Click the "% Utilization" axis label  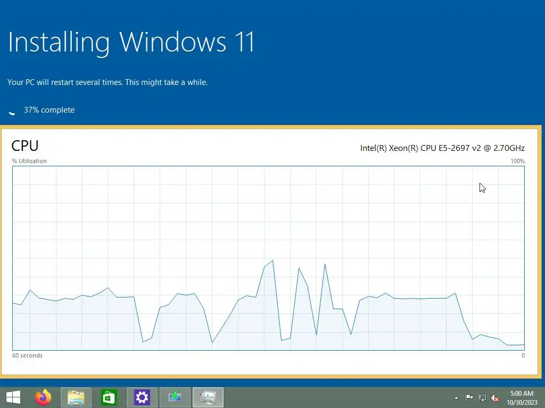(x=29, y=161)
